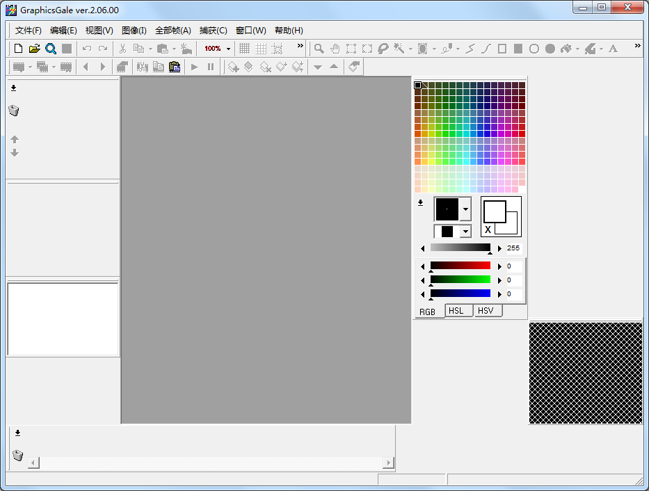Select the Filled Rectangle tool

tap(518, 49)
